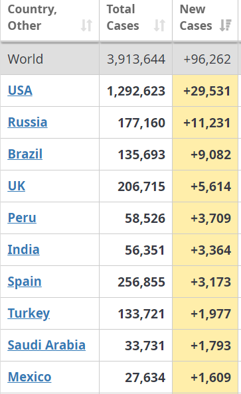241x394 pixels.
Task: Sort by Country column arrows icon
Action: pyautogui.click(x=86, y=25)
